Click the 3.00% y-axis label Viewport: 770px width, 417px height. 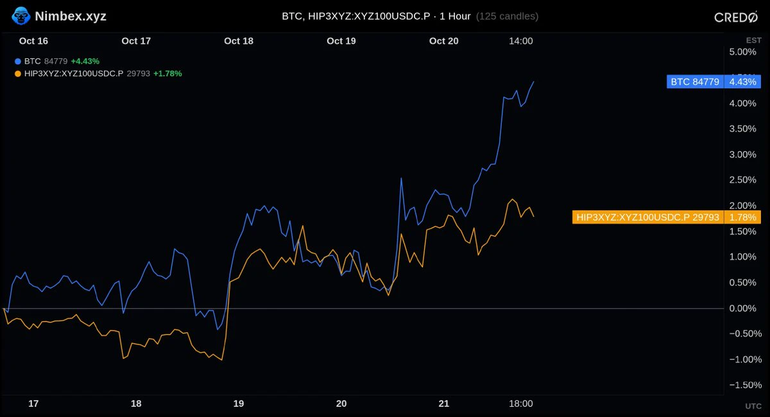click(743, 155)
